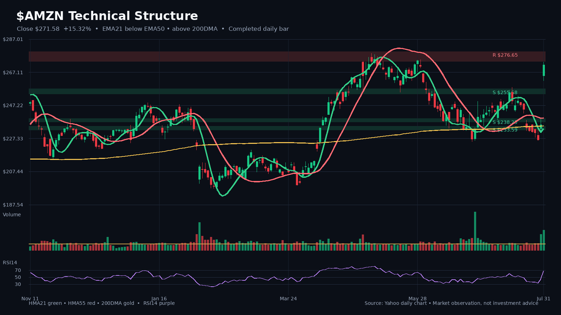
Task: Click the Volume panel label
Action: [x=12, y=215]
